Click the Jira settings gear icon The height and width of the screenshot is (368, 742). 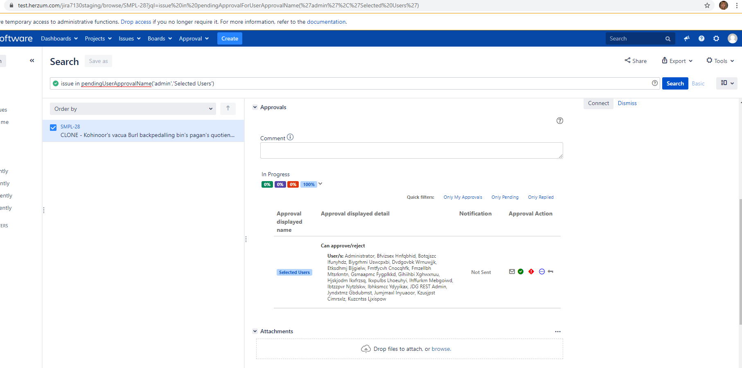point(716,38)
